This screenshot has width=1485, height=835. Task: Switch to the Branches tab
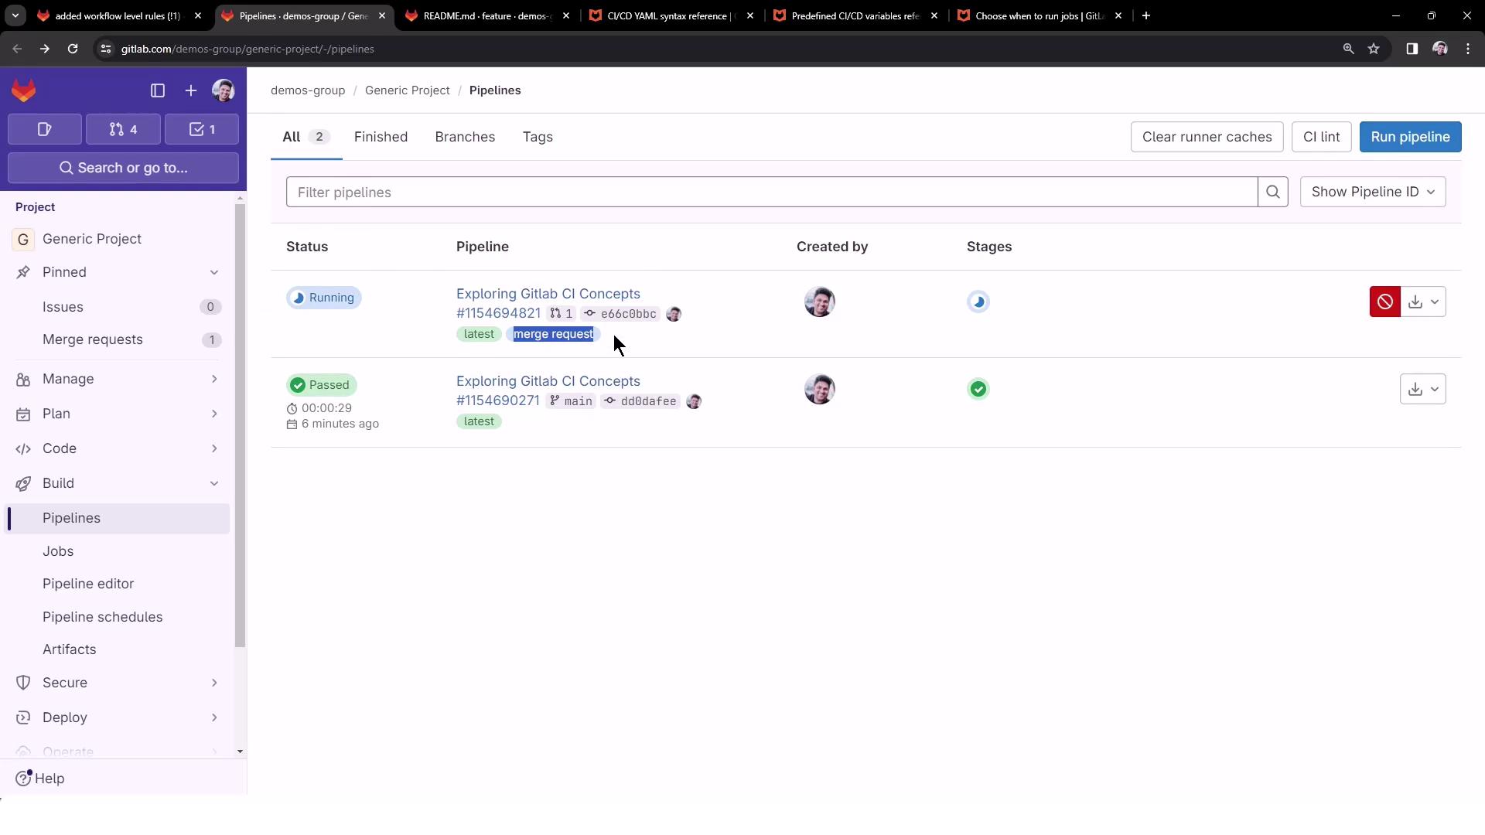pos(465,137)
